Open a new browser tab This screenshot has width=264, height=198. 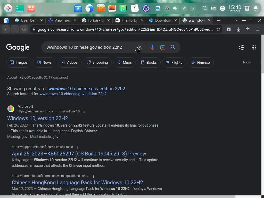pyautogui.click(x=219, y=20)
